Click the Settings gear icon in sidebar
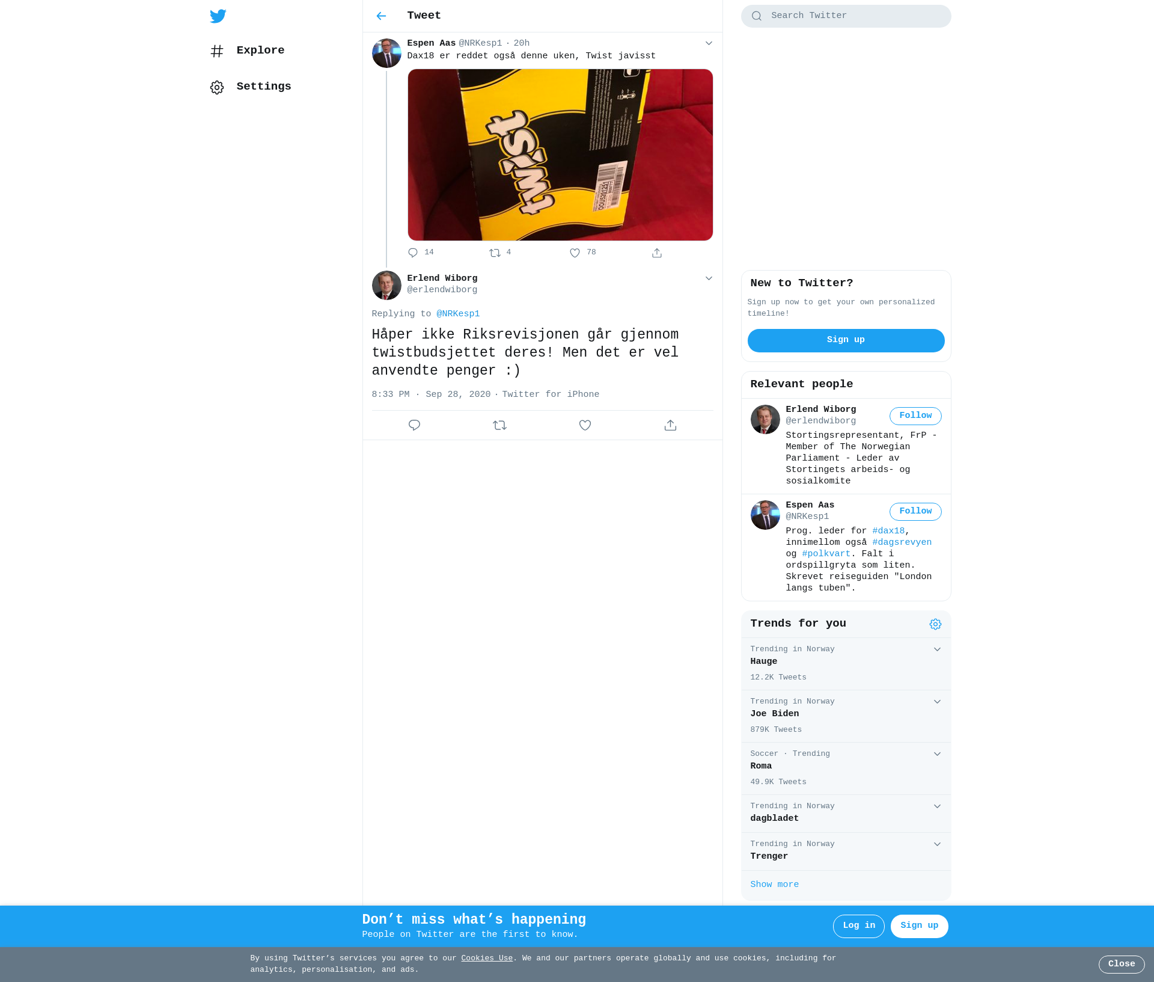 click(x=217, y=87)
